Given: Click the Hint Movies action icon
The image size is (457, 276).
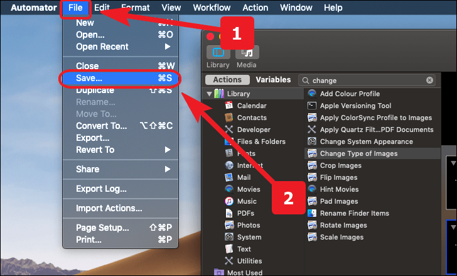Looking at the screenshot, I should (312, 189).
